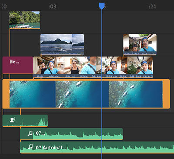The width and height of the screenshot is (174, 159).
Task: Click the :08 time ruler mark
Action: point(53,7)
